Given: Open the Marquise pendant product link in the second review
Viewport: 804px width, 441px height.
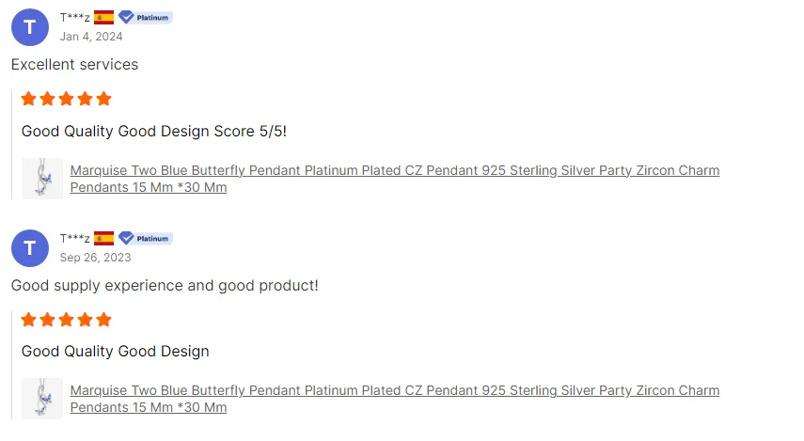Looking at the screenshot, I should [395, 391].
